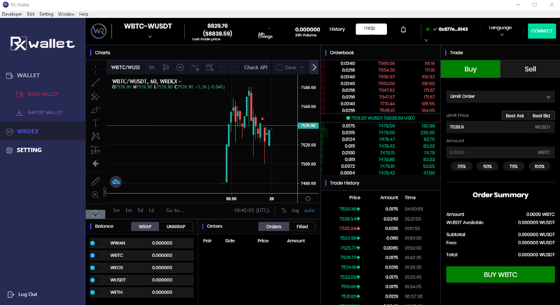Click the zoom in tool

click(95, 194)
